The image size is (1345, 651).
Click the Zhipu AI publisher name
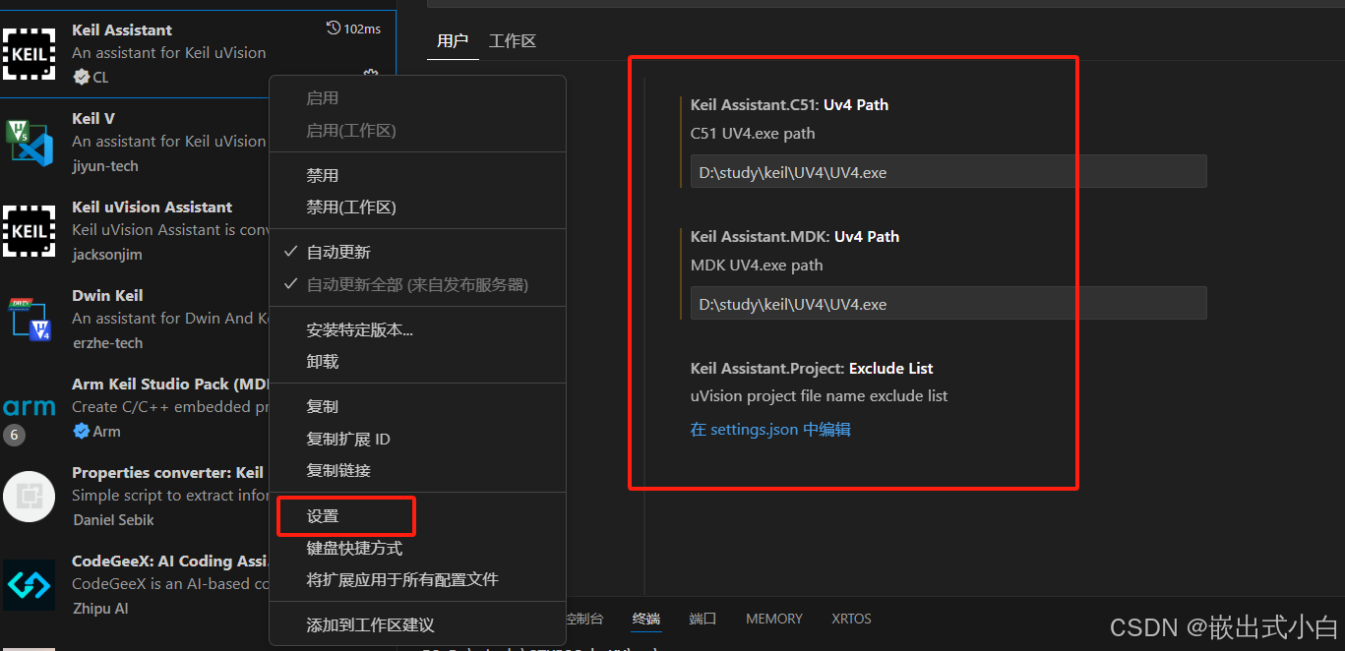[100, 609]
